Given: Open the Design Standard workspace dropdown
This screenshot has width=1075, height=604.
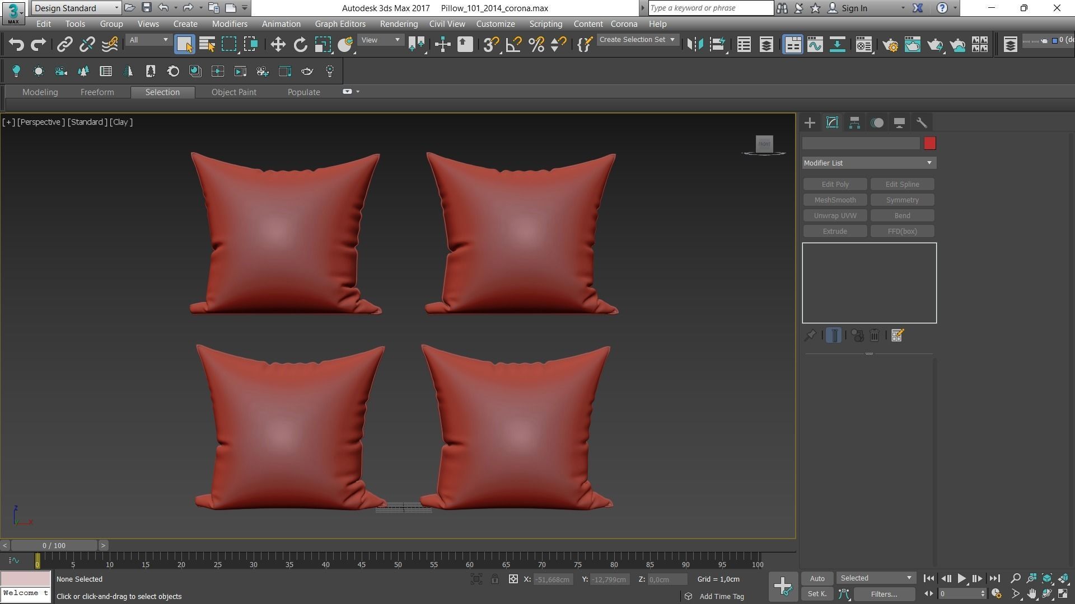Looking at the screenshot, I should (x=76, y=8).
